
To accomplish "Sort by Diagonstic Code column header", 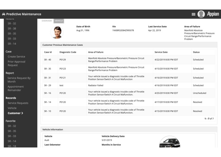I will (x=68, y=52).
